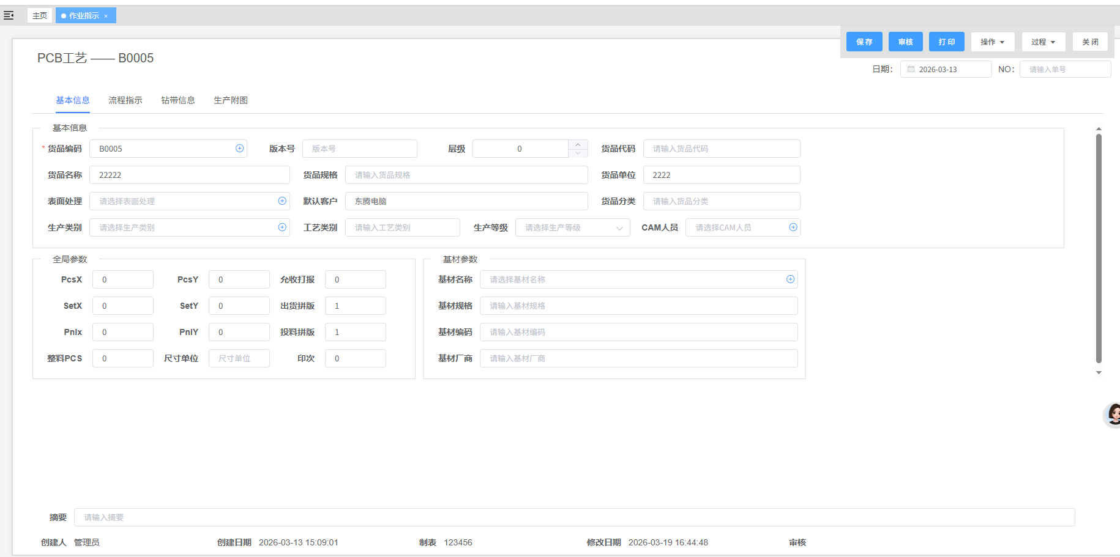Expand the 生产等级 dropdown
1120x557 pixels.
click(x=619, y=228)
